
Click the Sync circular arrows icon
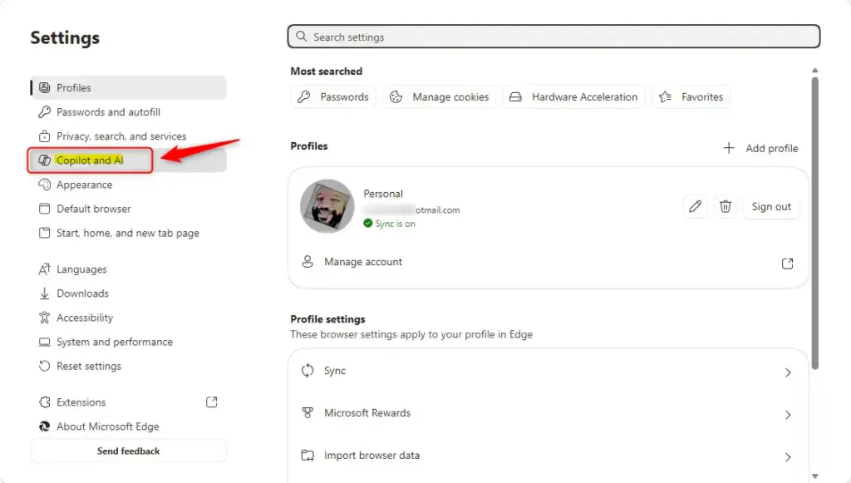point(307,371)
